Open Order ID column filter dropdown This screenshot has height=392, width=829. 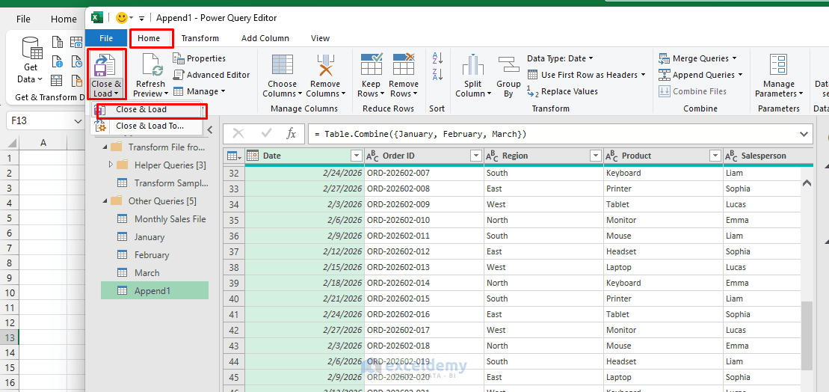pos(475,156)
